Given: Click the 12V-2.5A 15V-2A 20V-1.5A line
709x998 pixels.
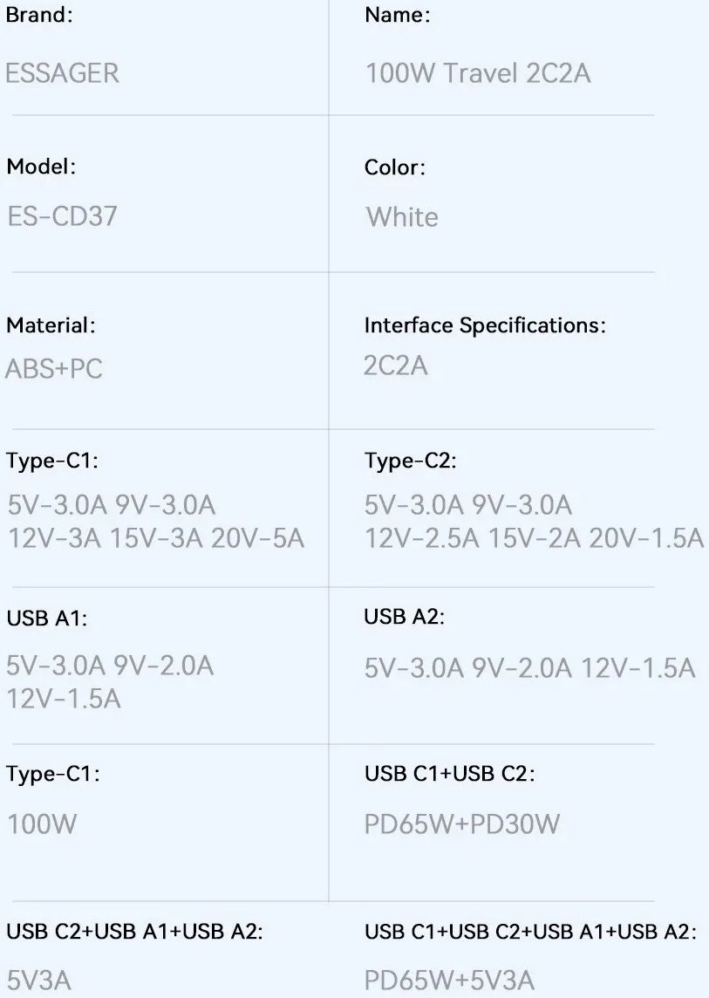Looking at the screenshot, I should pos(534,538).
